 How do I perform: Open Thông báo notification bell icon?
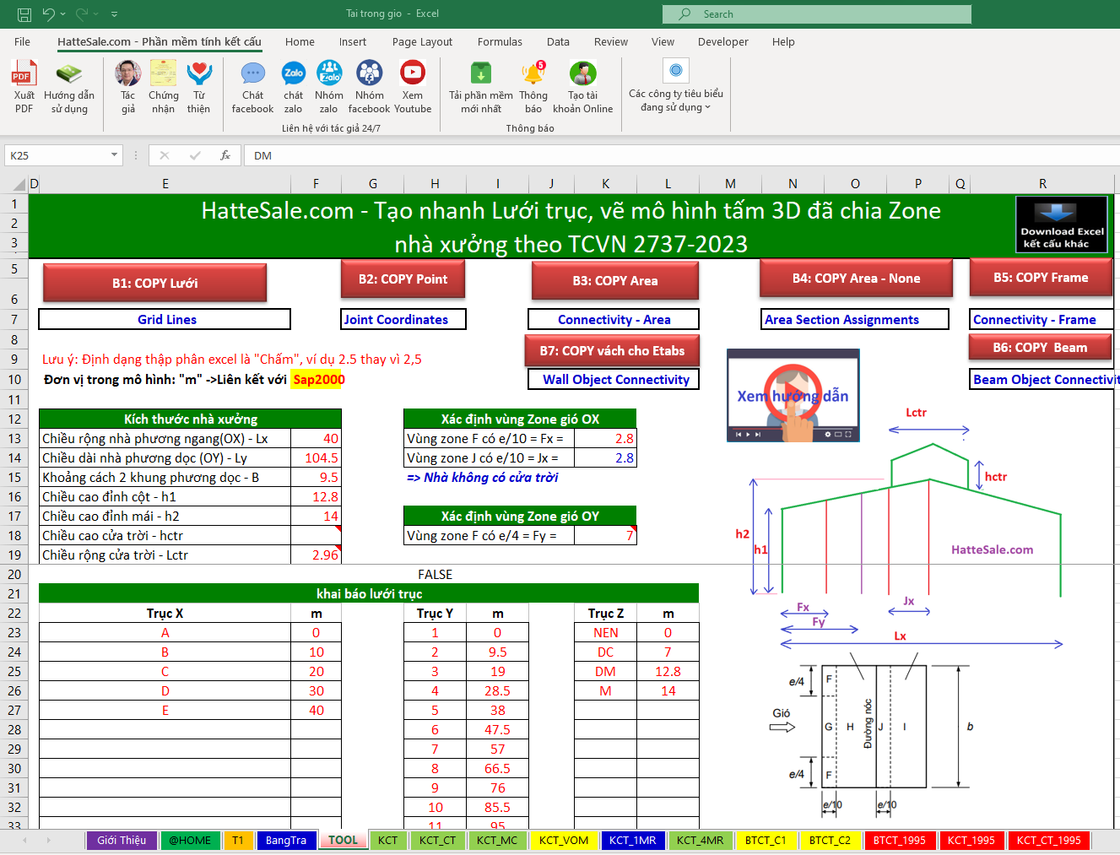(533, 87)
